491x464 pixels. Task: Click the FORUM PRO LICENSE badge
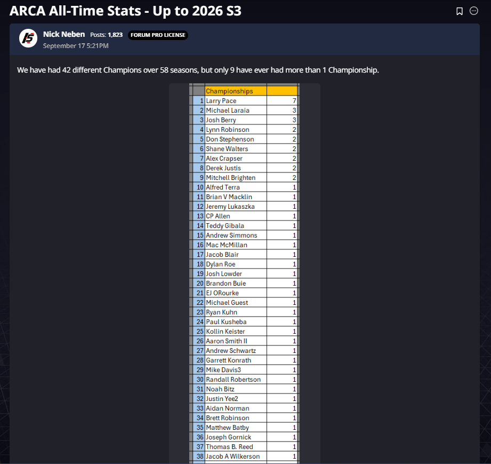(158, 35)
